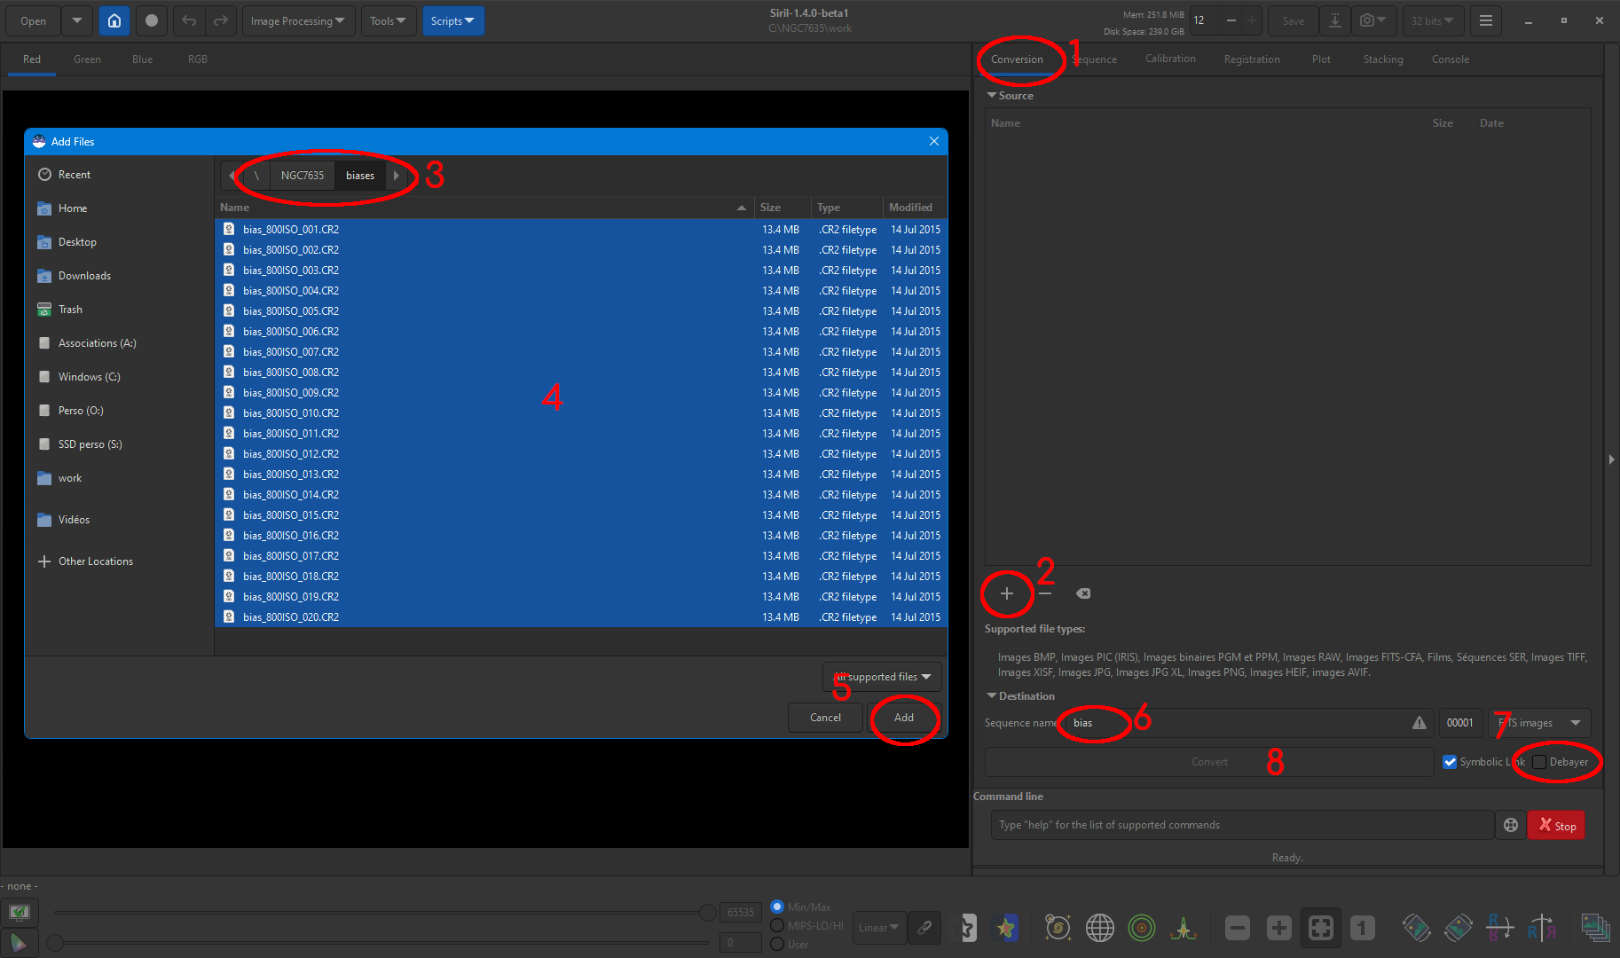Click the globe icon in bottom toolbar
Screen dimensions: 1620x958
point(1099,928)
